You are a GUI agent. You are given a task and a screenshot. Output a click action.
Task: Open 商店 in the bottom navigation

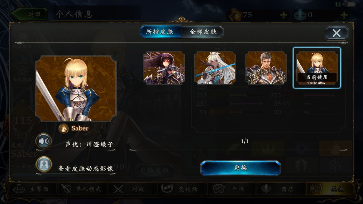coord(281,189)
